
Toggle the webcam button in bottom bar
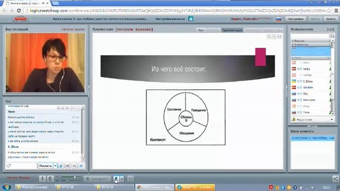pyautogui.click(x=50, y=179)
